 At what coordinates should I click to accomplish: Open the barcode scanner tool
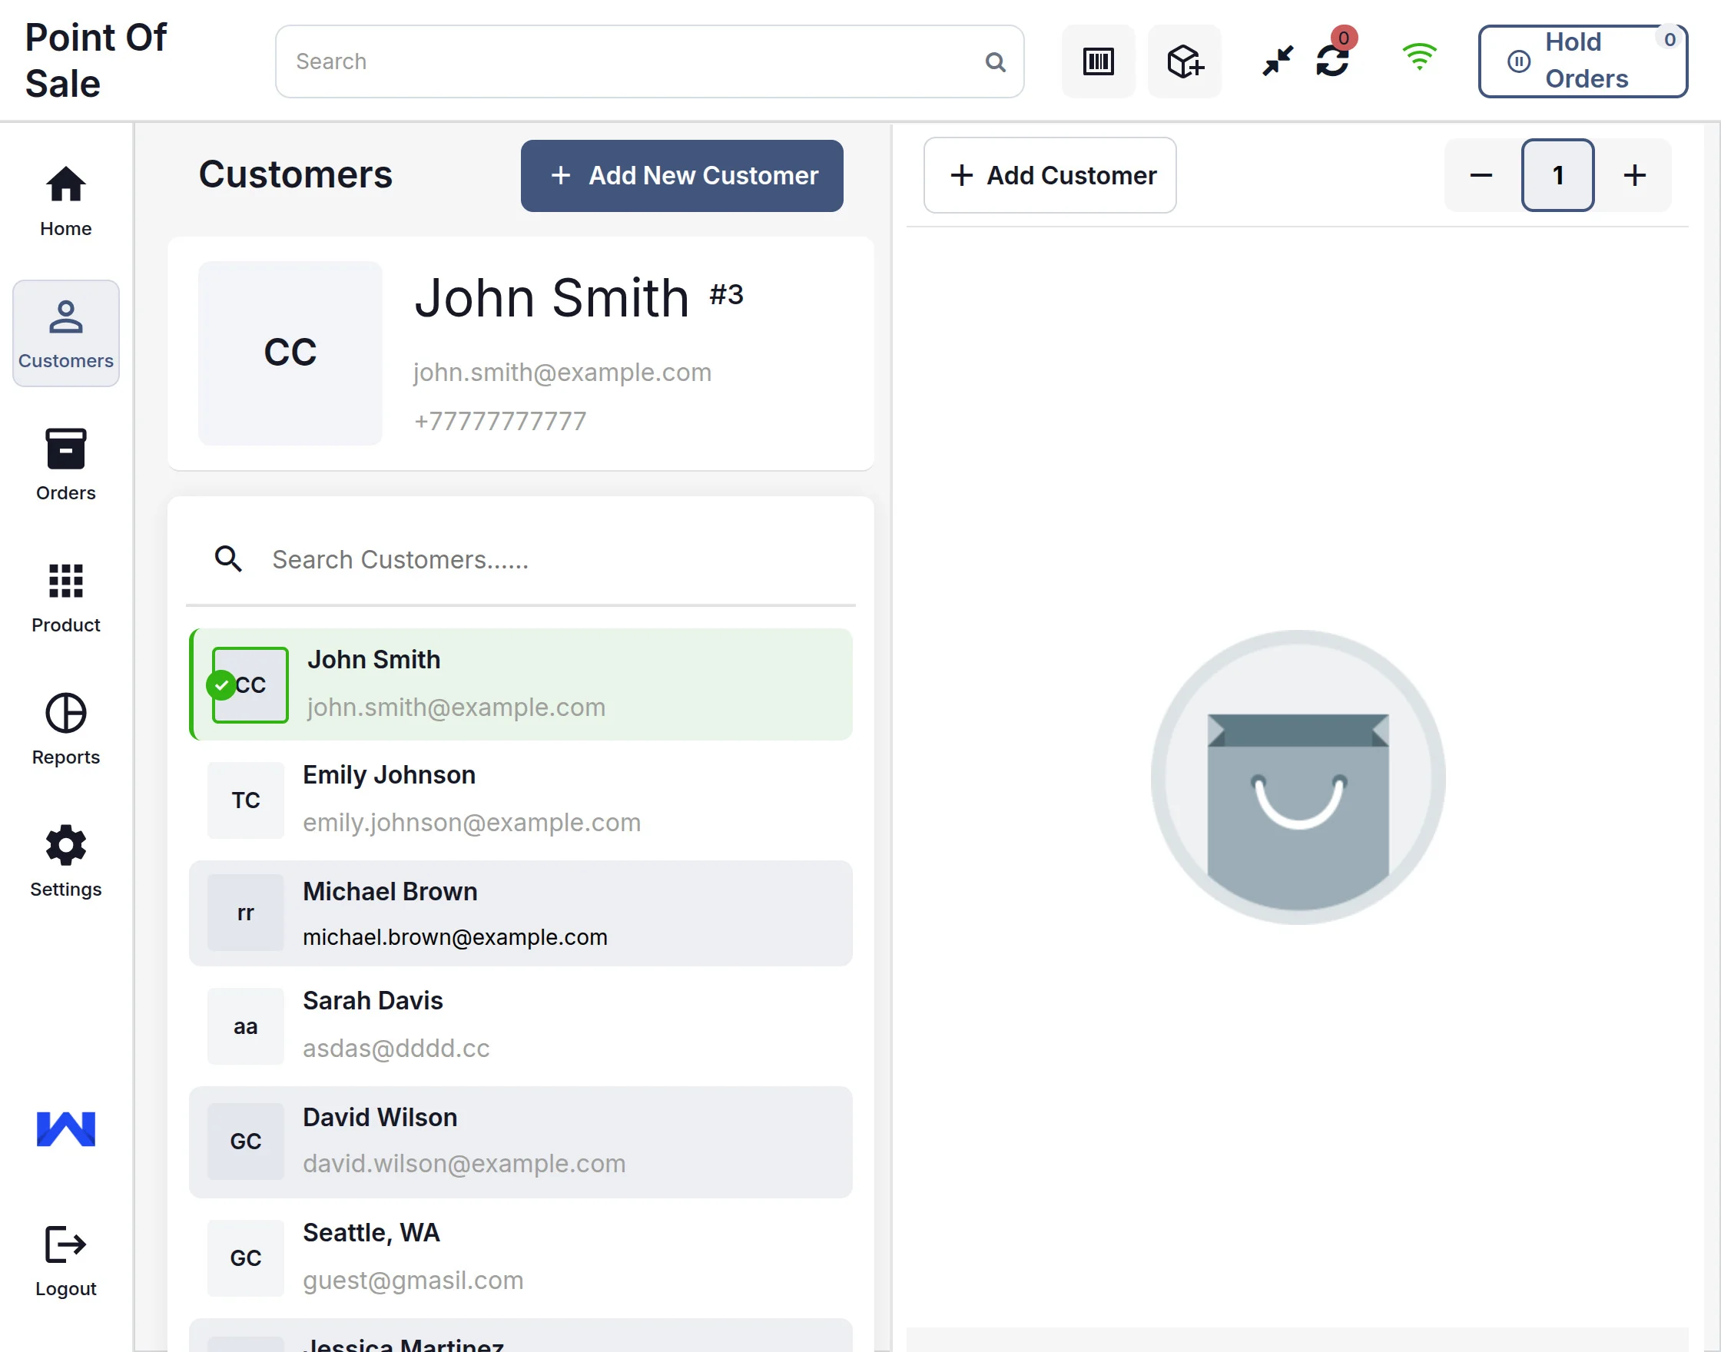(1098, 61)
